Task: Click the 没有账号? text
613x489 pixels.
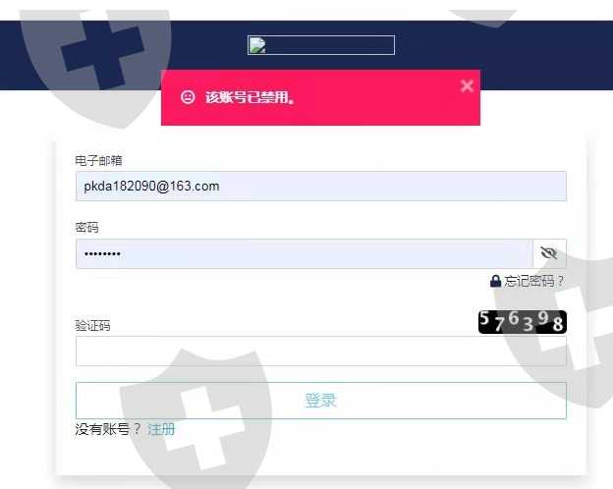Action: point(107,429)
